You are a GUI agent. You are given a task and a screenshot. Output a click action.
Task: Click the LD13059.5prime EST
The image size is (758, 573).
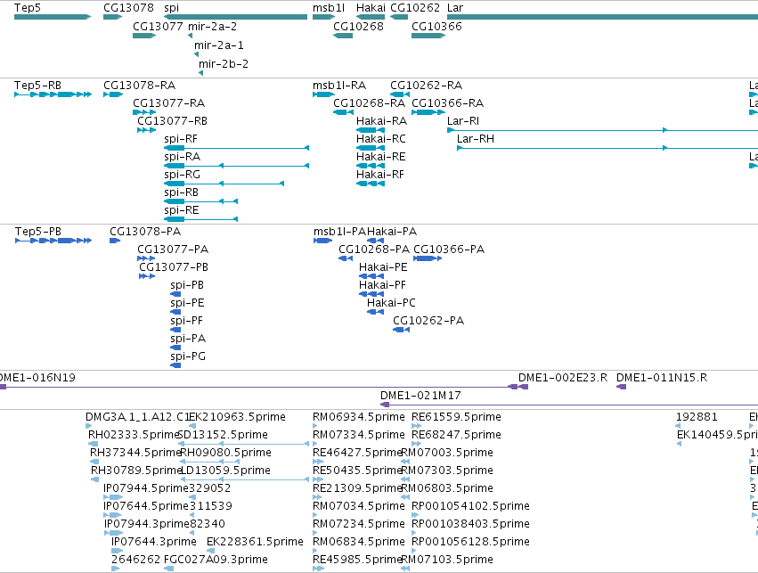244,479
